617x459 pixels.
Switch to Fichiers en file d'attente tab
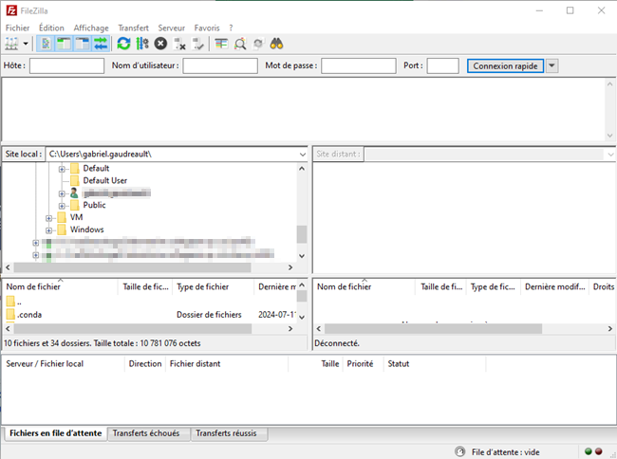(55, 433)
